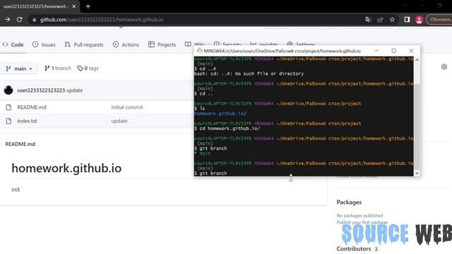452x254 pixels.
Task: Minimize the MINGW64 terminal window
Action: 376,51
